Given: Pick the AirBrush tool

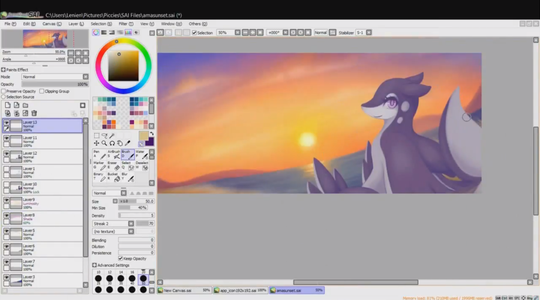Looking at the screenshot, I should tap(114, 155).
